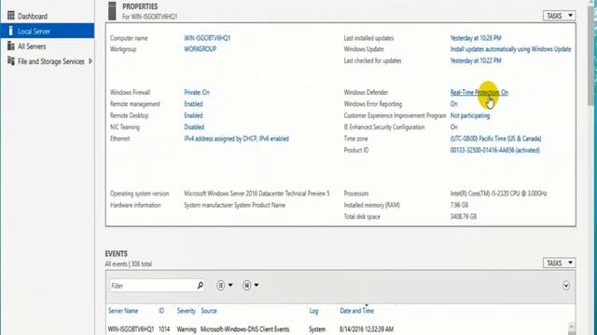Viewport: 597px width, 335px height.
Task: Sort events by Server Name column
Action: [123, 311]
